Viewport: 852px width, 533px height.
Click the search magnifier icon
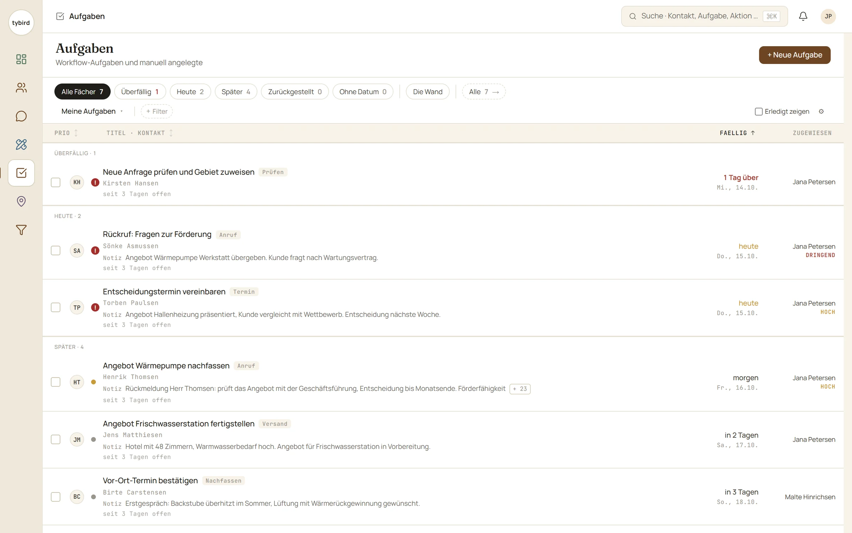pyautogui.click(x=633, y=16)
